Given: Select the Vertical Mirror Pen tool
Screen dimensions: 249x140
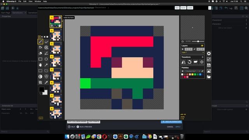Looking at the screenshot, I should (46, 42).
